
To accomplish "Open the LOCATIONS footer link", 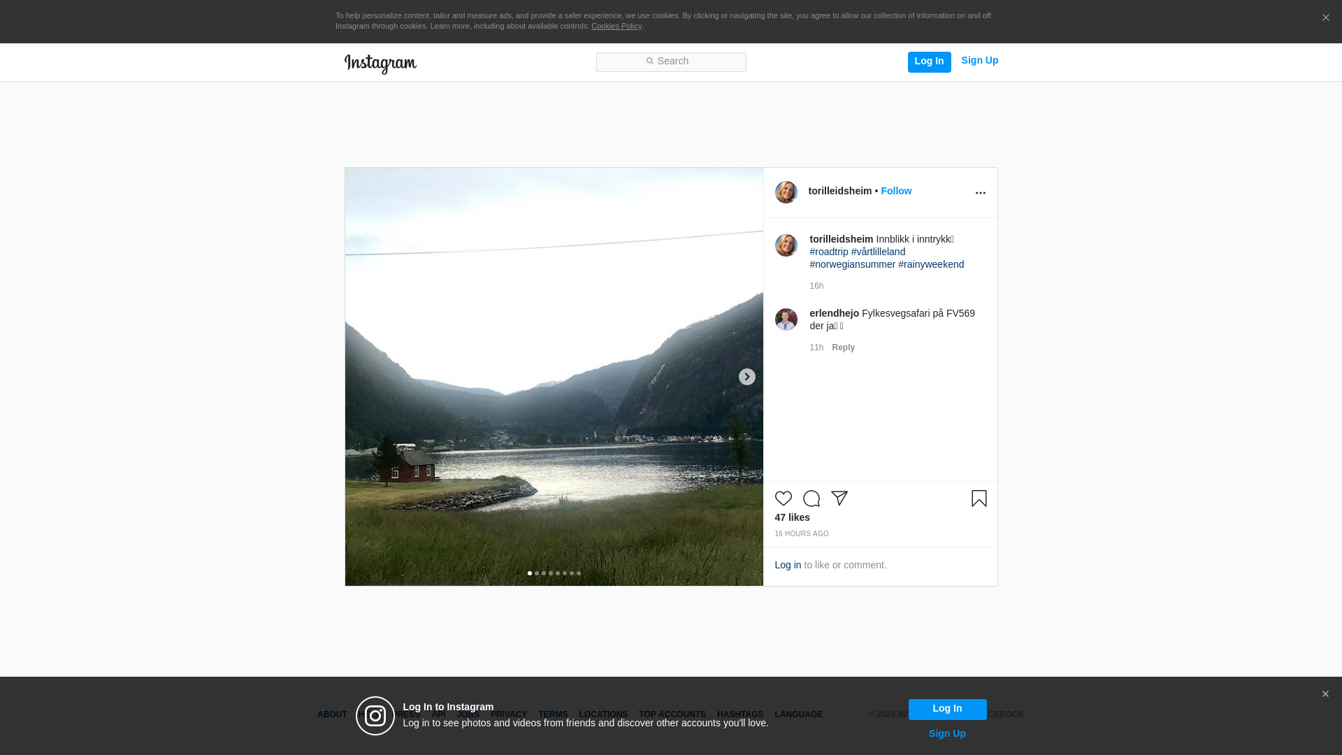I will tap(603, 714).
